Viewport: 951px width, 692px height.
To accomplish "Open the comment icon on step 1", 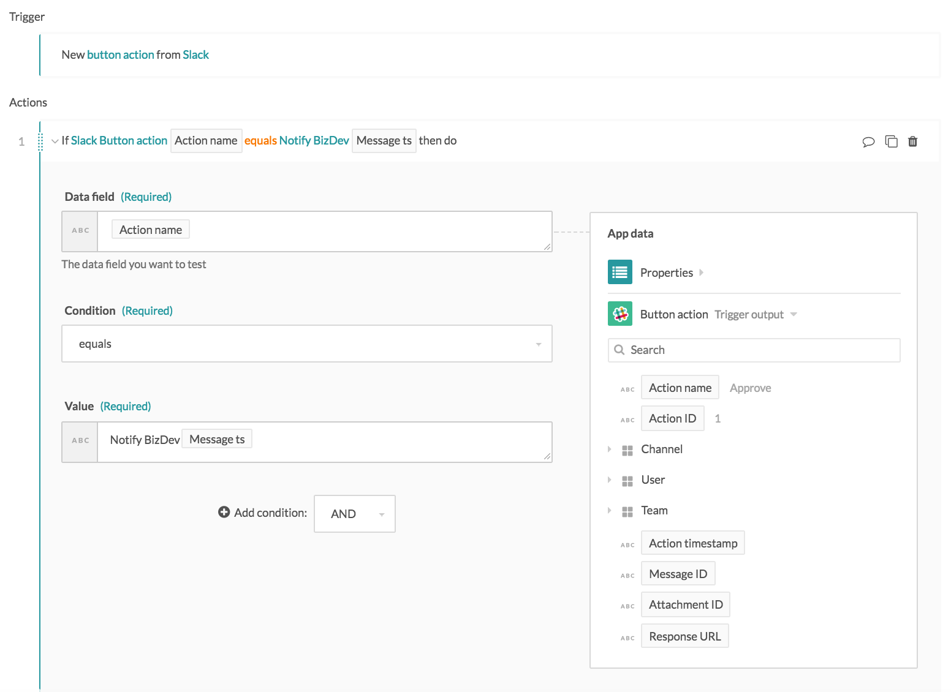I will point(869,141).
